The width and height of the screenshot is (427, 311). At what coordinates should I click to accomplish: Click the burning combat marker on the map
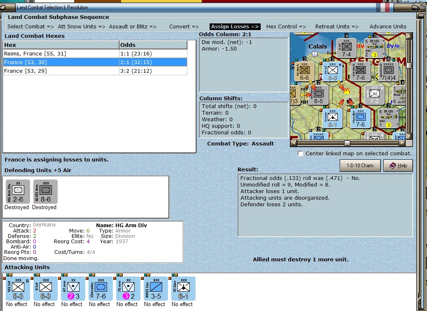point(346,90)
